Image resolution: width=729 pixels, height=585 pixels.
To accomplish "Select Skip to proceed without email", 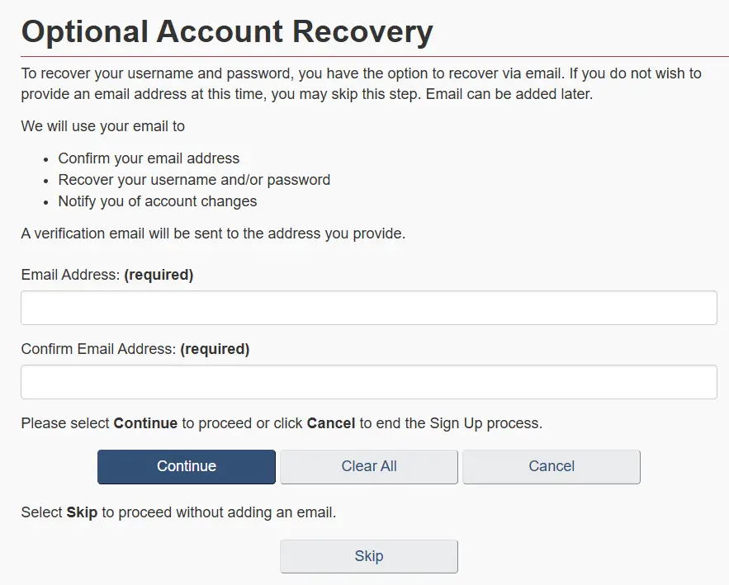I will [x=368, y=555].
